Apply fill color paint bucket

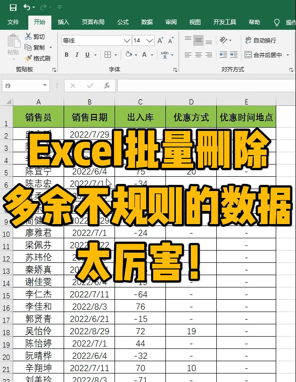129,54
